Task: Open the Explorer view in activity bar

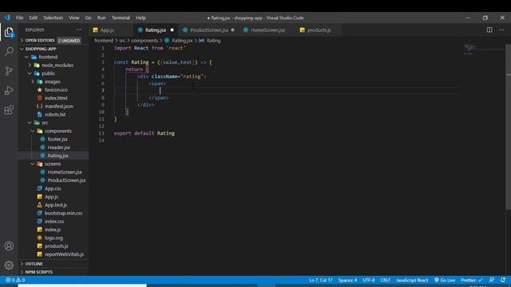Action: [x=9, y=32]
